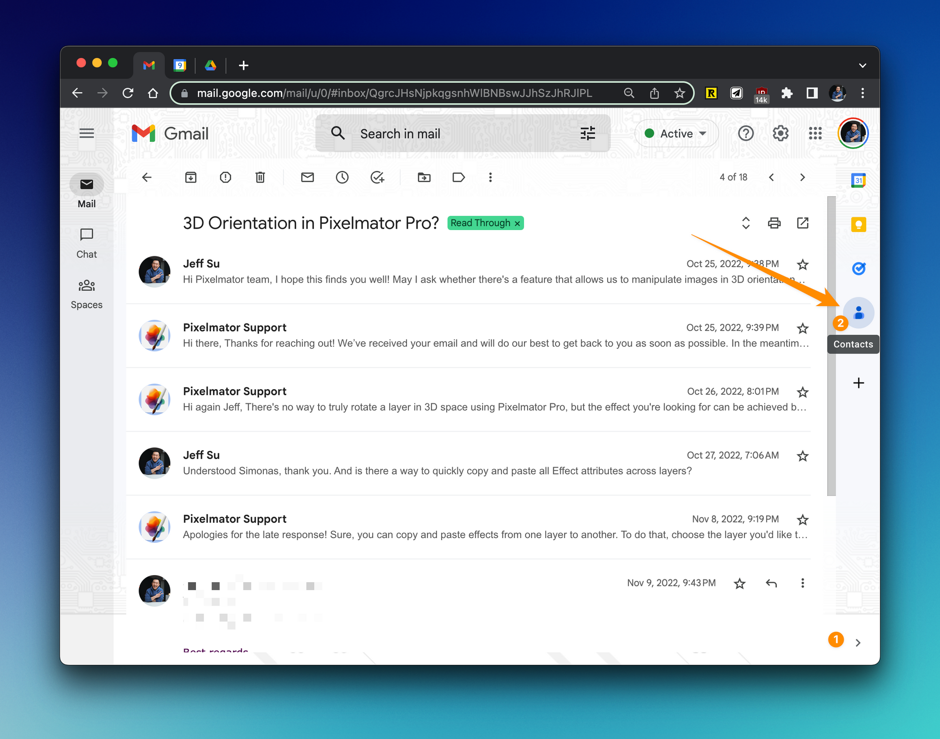This screenshot has height=739, width=940.
Task: Open the Labels icon
Action: (x=459, y=177)
